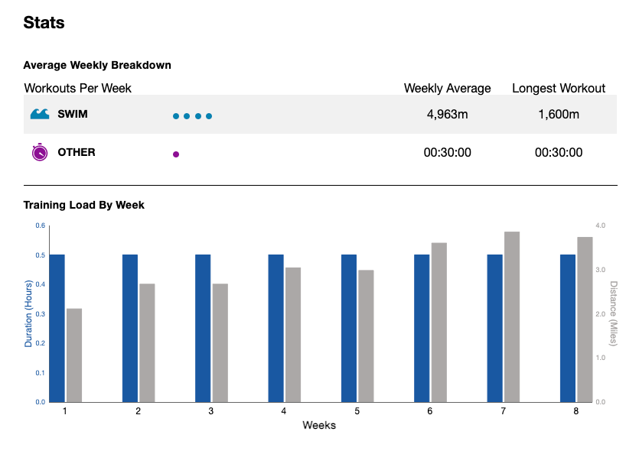Click the last blue swim workout dot

coord(209,116)
